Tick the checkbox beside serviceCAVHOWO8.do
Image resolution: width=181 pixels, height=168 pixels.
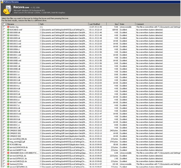click(x=4, y=147)
